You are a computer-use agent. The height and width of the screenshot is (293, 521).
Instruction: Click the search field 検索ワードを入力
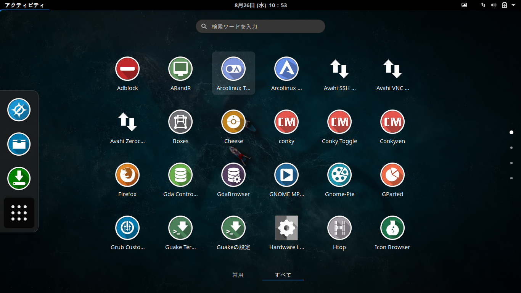coord(260,26)
